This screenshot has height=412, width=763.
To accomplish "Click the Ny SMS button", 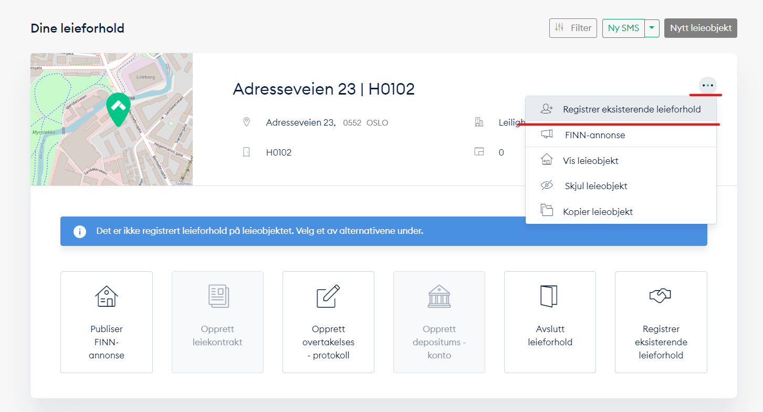I will click(x=623, y=28).
